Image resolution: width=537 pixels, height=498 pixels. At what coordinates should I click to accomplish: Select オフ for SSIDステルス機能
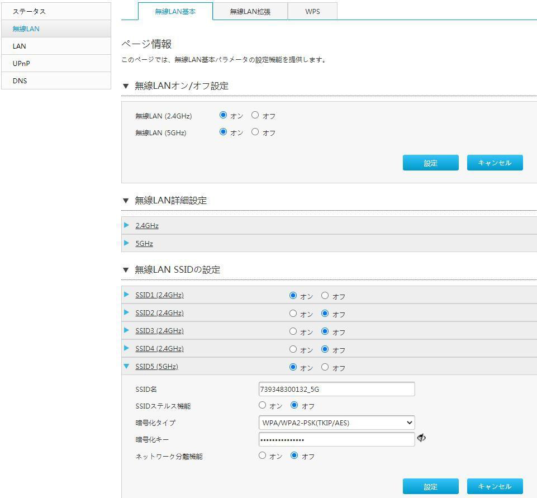(x=294, y=405)
